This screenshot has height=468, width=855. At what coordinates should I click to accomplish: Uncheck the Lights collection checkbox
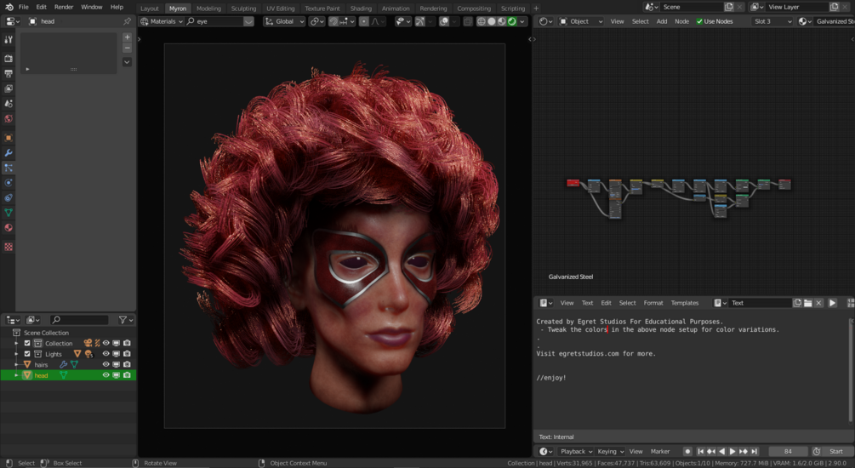pos(27,354)
